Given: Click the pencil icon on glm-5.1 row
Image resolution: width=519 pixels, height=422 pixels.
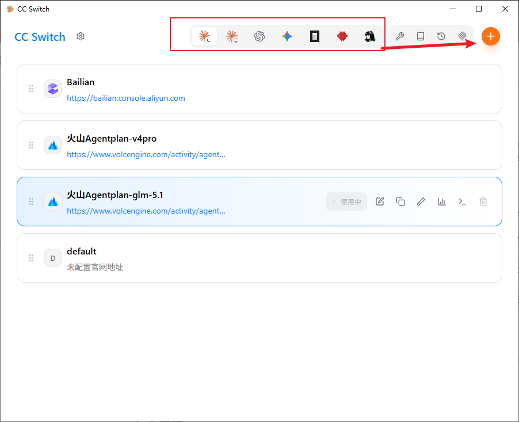Looking at the screenshot, I should click(x=421, y=202).
